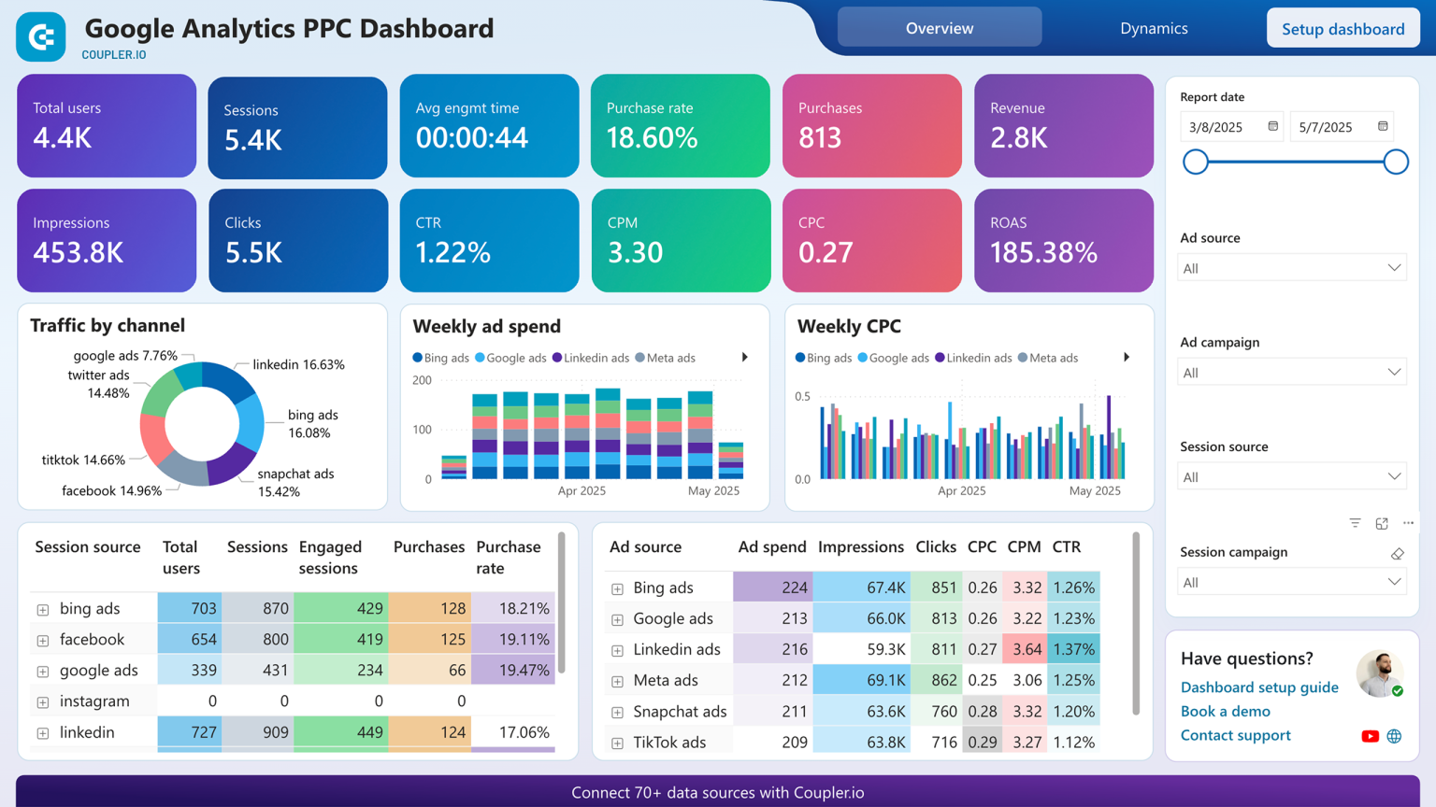This screenshot has height=807, width=1436.
Task: Open the calendar picker for the end date
Action: [x=1382, y=126]
